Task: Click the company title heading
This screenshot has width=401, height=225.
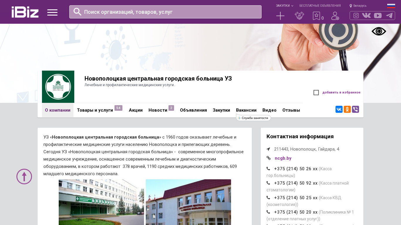Action: [158, 79]
